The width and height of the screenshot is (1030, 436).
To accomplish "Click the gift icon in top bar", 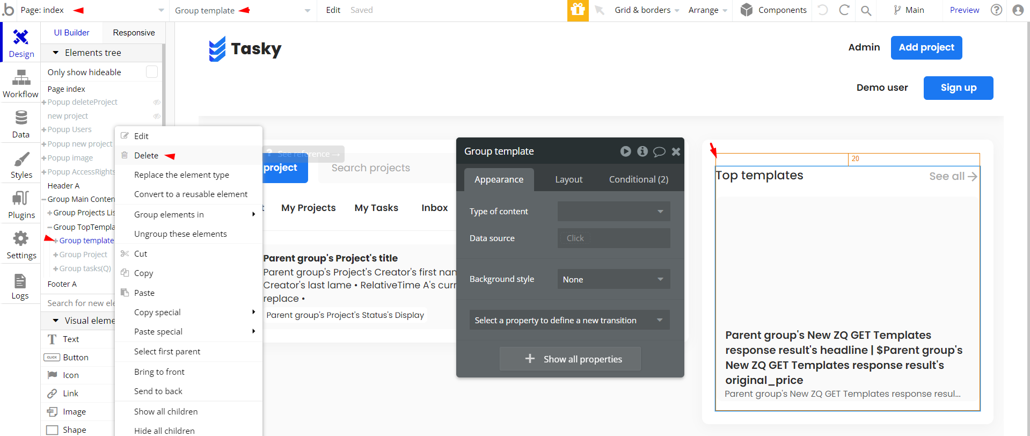I will click(578, 10).
